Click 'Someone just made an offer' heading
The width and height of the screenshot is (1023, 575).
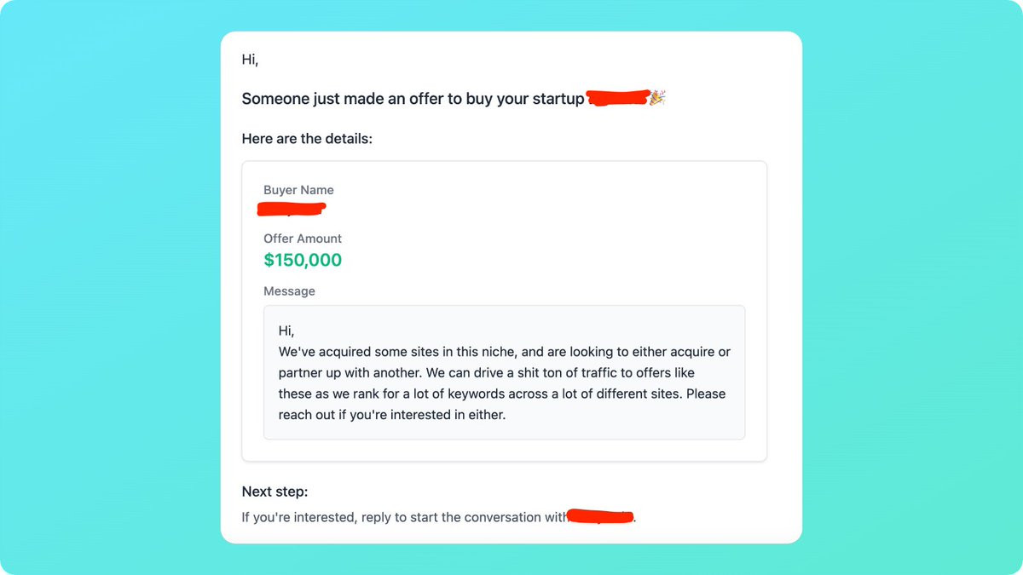(x=413, y=99)
